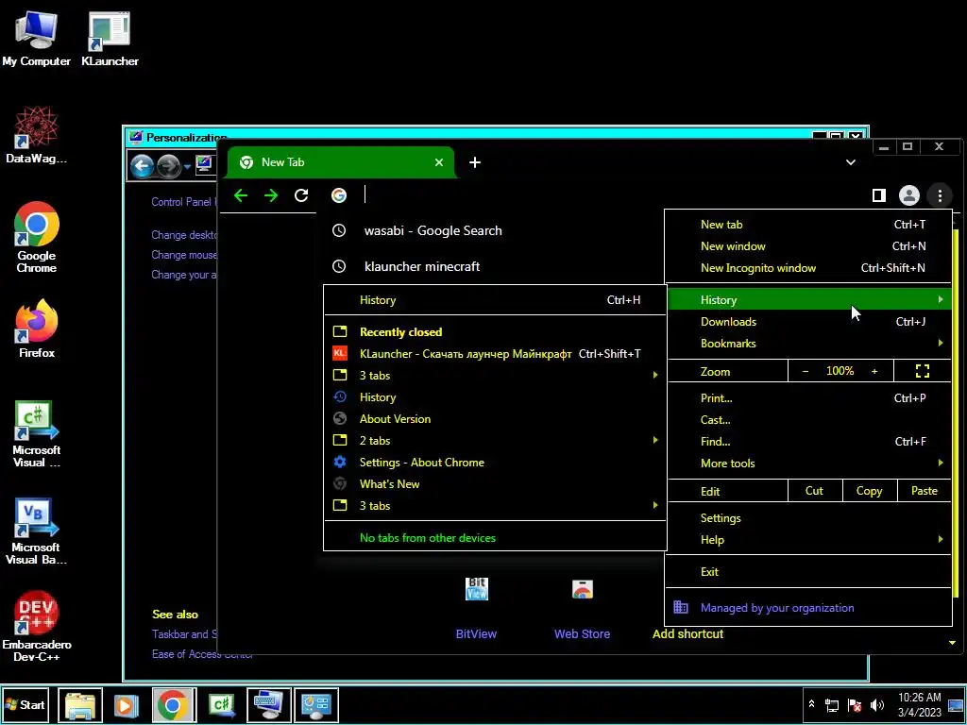967x725 pixels.
Task: Click the Start button
Action: 25,704
